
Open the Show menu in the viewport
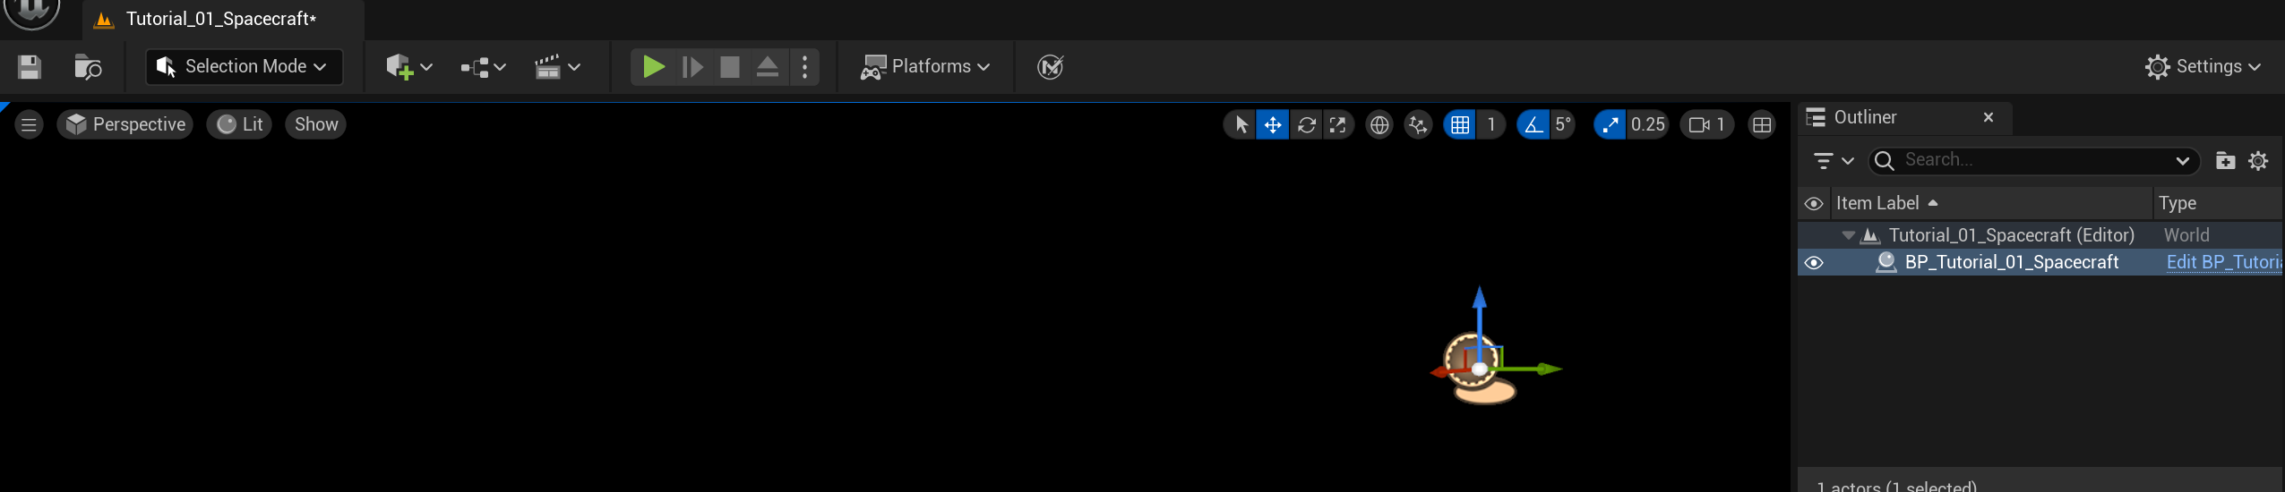(x=316, y=125)
